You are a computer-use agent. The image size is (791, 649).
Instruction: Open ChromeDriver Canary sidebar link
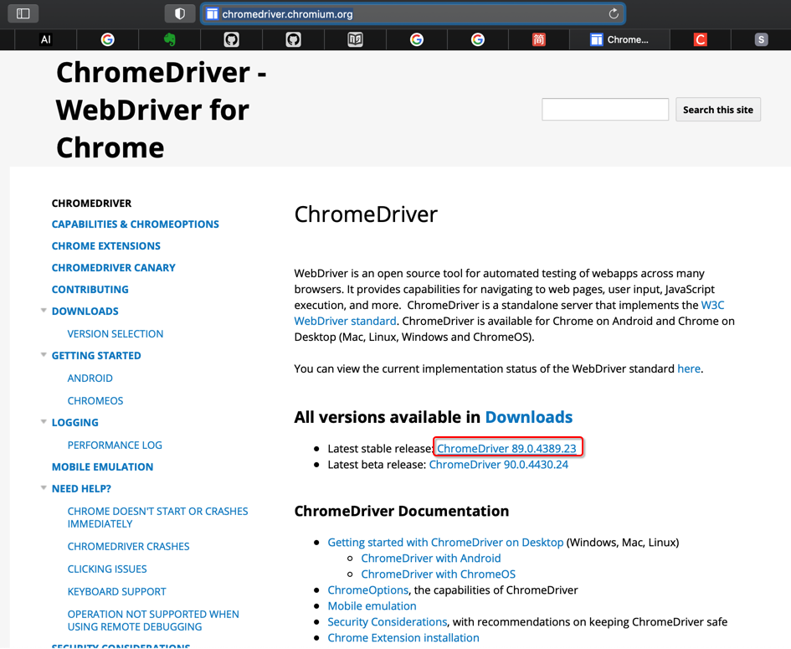pos(114,267)
